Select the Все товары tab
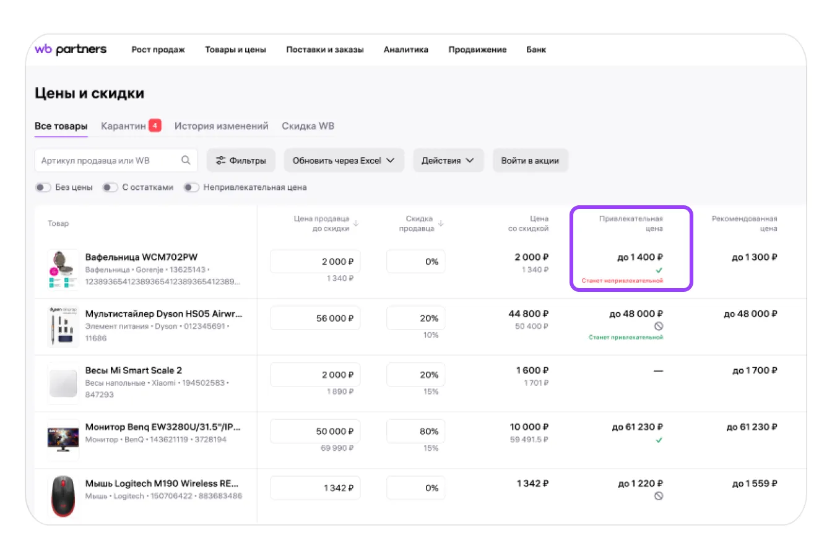Viewport: 832px width, 559px height. 61,126
